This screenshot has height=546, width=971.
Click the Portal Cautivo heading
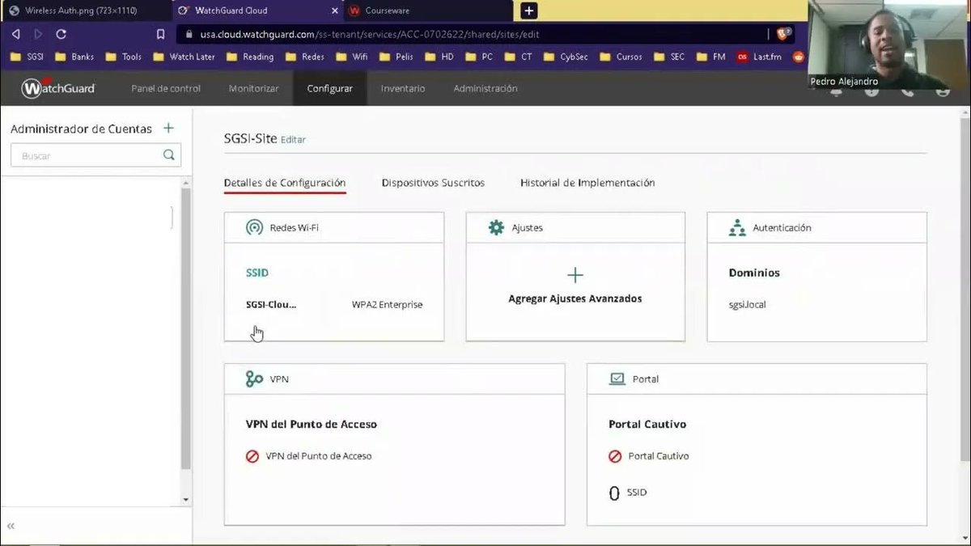(647, 424)
